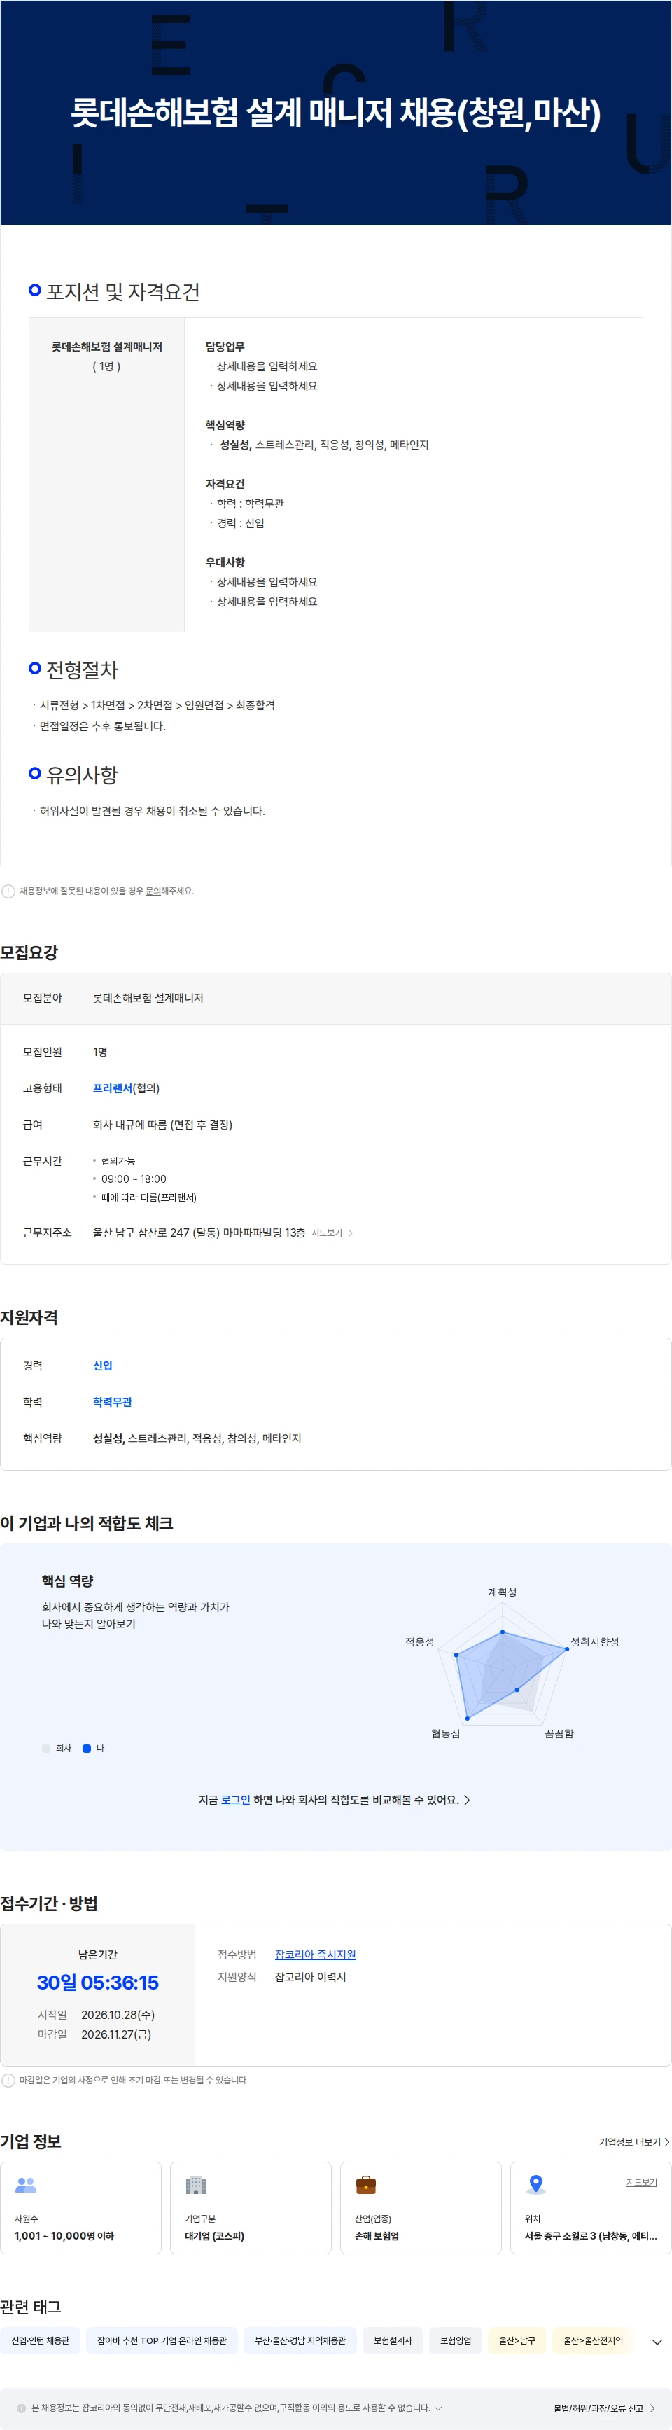This screenshot has width=672, height=2430.
Task: Click the gray 회사 legend marker
Action: 46,1748
